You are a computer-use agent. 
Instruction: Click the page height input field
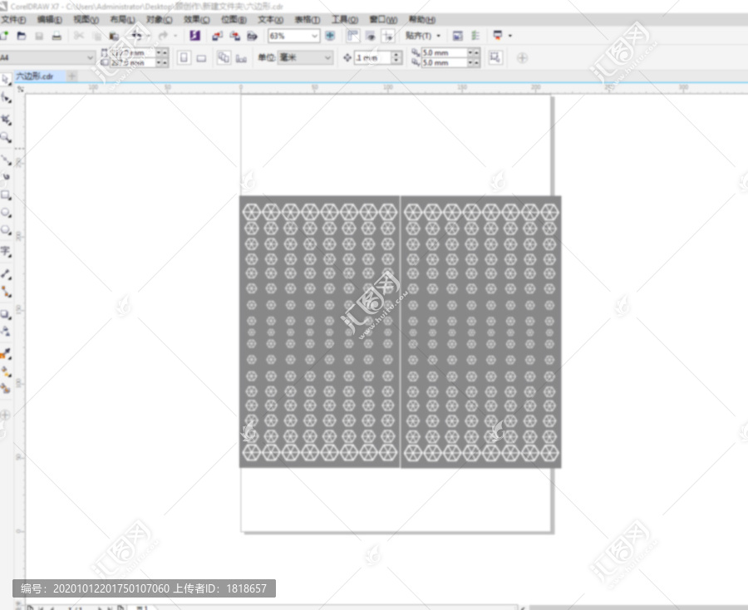133,62
